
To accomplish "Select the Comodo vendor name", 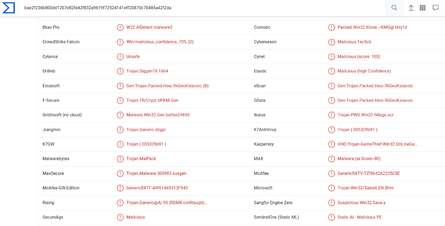I will pos(262,27).
